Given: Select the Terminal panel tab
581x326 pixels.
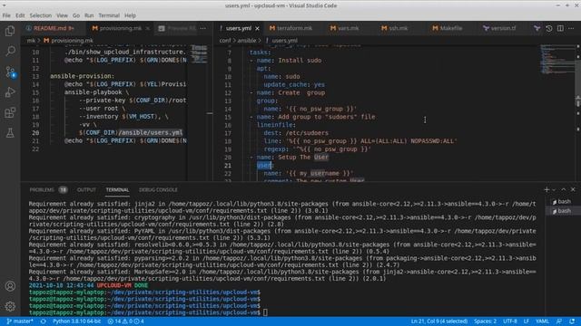Looking at the screenshot, I should point(117,189).
